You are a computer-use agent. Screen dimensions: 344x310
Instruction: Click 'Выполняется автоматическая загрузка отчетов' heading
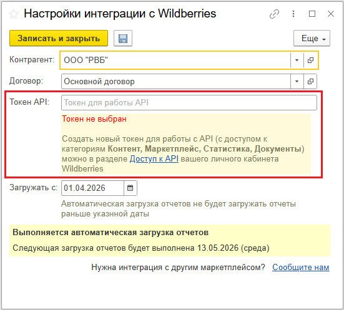point(111,233)
